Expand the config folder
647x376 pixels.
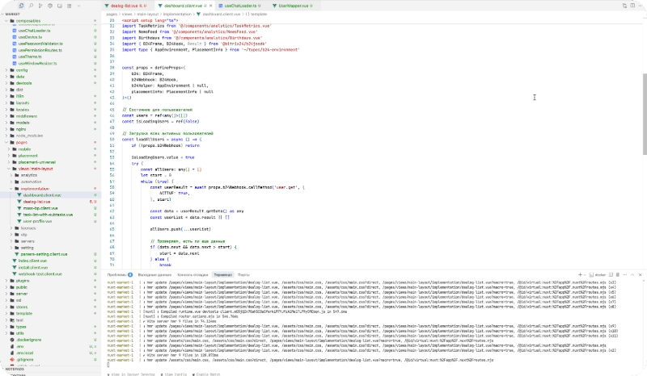click(x=21, y=70)
